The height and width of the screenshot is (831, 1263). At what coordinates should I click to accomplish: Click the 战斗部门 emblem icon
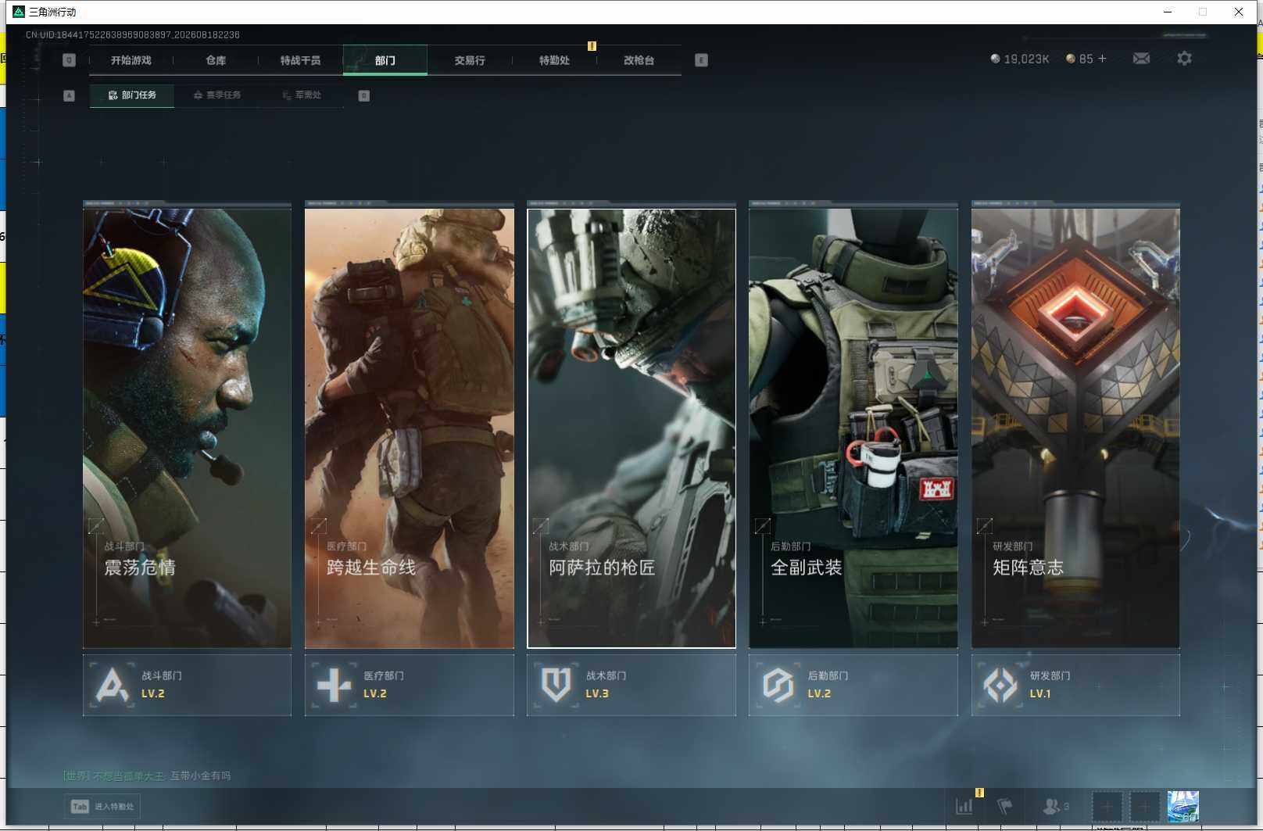(x=112, y=685)
